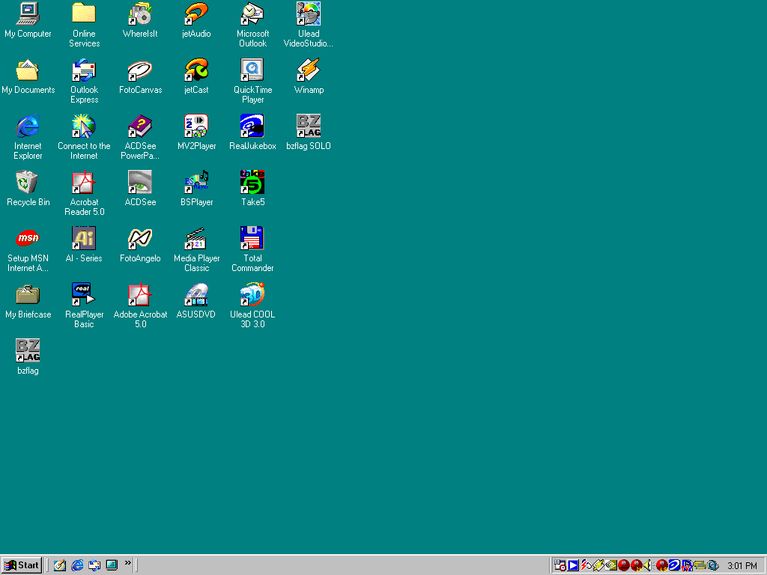This screenshot has width=767, height=575.
Task: Open BSPlayer
Action: [196, 183]
